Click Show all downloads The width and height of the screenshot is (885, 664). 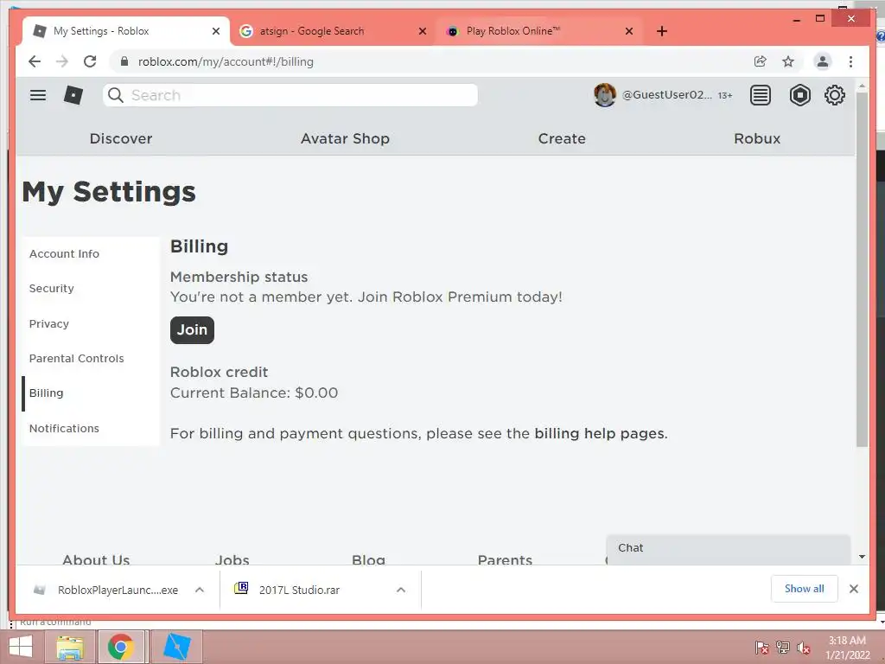click(805, 589)
